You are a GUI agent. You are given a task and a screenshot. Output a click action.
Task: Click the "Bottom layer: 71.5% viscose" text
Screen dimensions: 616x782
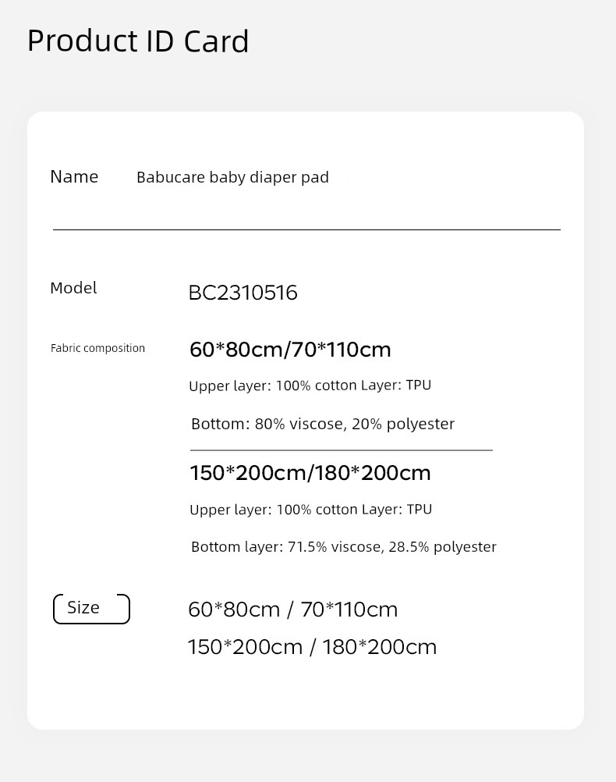click(x=286, y=547)
